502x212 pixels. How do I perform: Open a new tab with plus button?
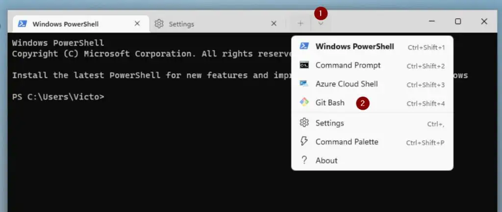[x=301, y=23]
